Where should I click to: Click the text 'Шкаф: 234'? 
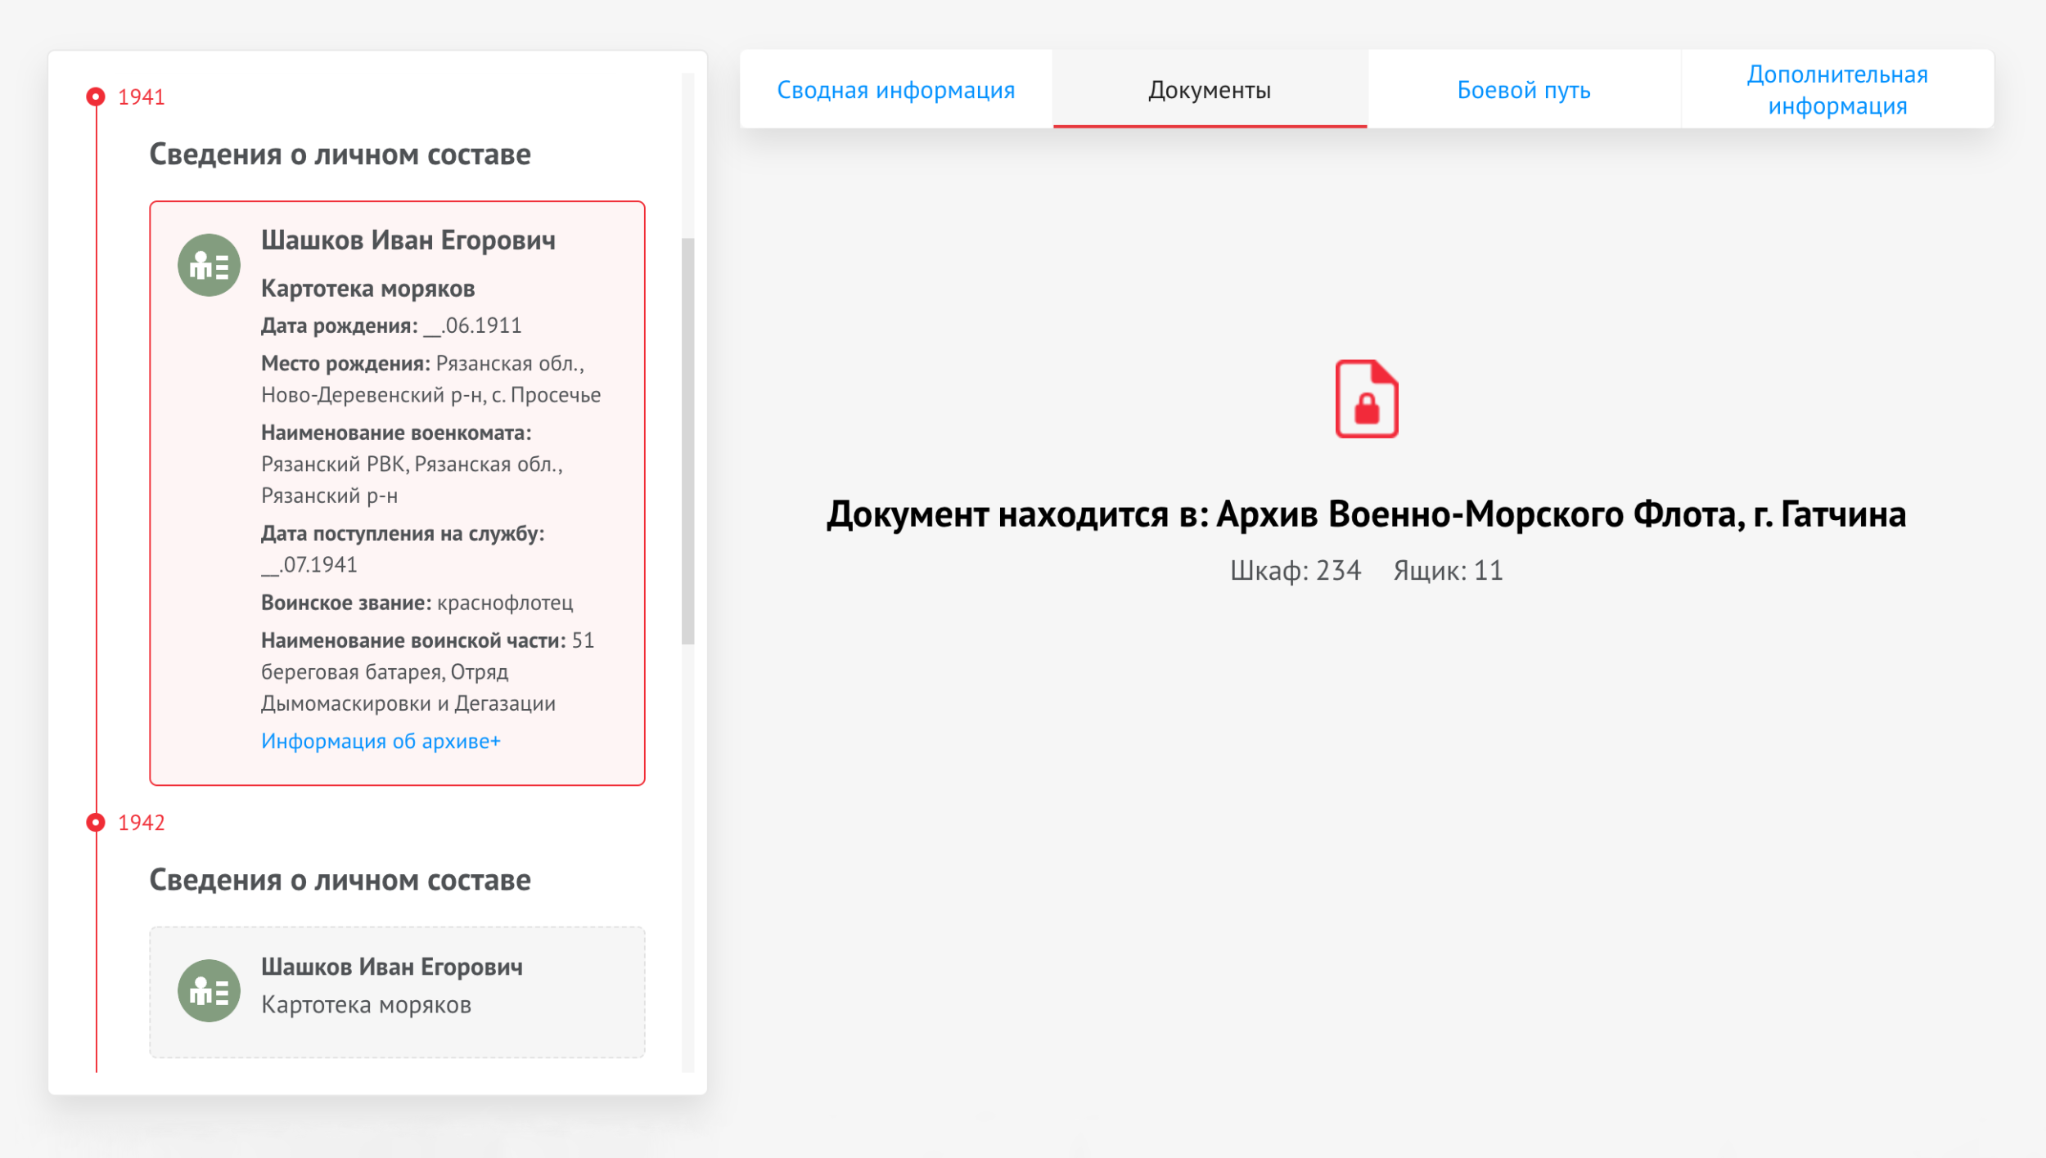1296,570
